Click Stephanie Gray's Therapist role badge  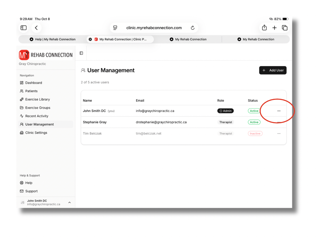226,122
